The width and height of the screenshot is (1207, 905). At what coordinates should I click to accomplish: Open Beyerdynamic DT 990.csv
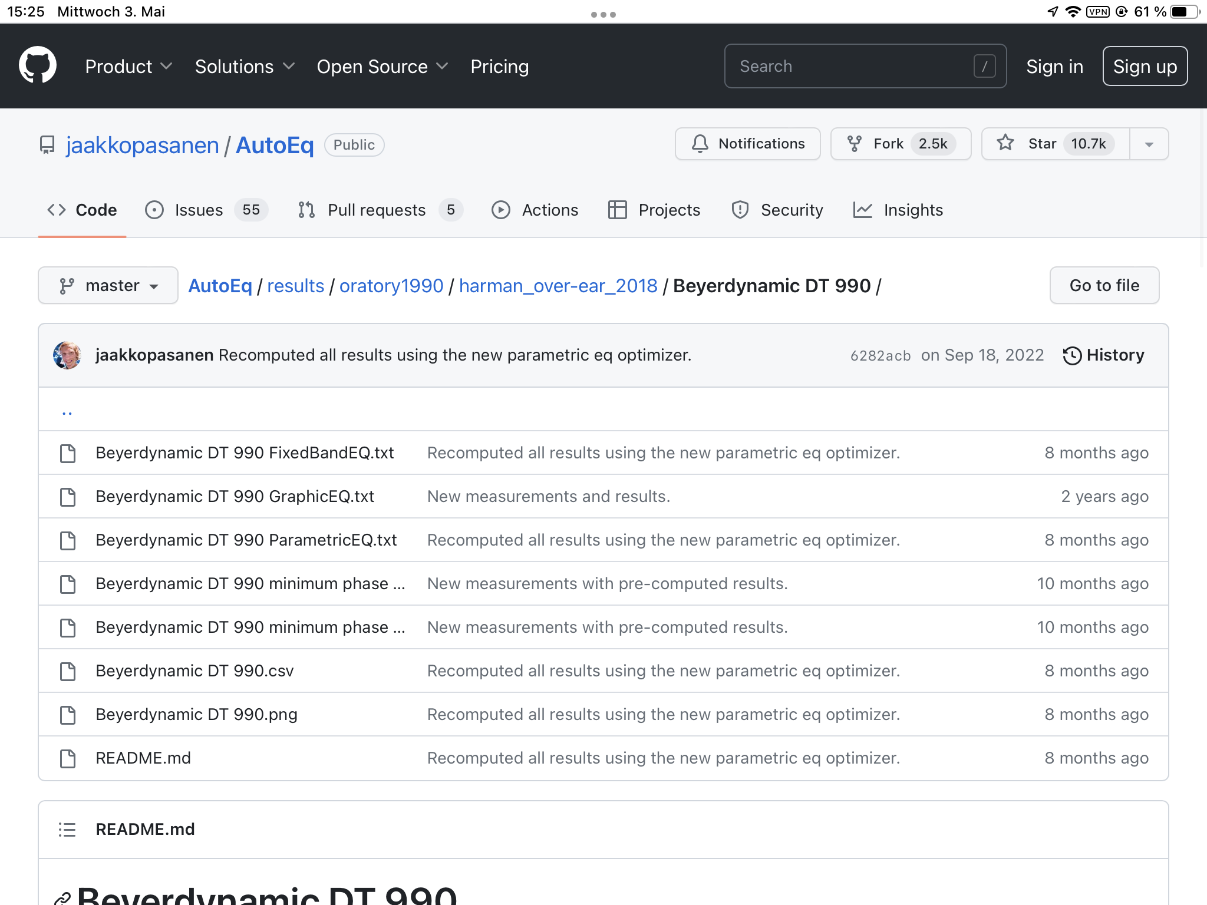pyautogui.click(x=194, y=671)
